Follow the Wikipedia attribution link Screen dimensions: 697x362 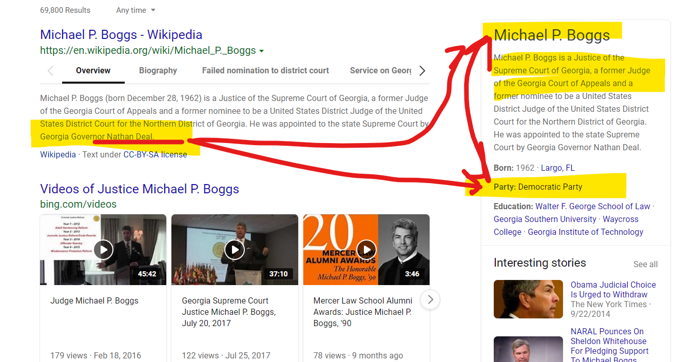point(58,154)
